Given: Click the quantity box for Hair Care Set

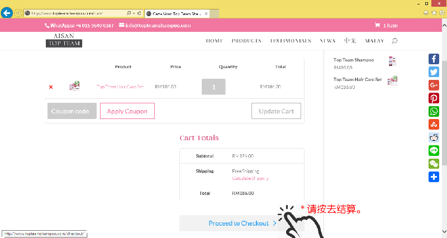Looking at the screenshot, I should click(x=213, y=87).
